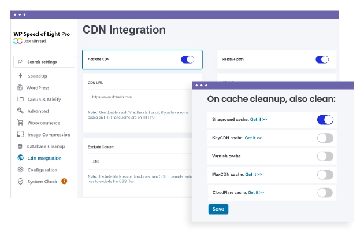Image resolution: width=364 pixels, height=232 pixels.
Task: Enable the Varnish cache toggle
Action: click(325, 156)
